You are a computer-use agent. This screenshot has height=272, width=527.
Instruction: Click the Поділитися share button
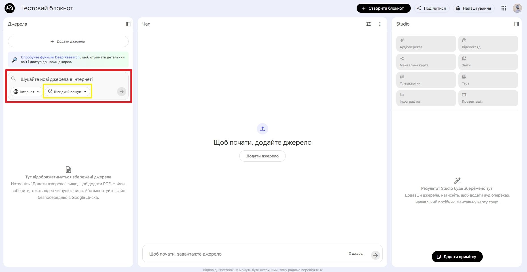pos(431,8)
